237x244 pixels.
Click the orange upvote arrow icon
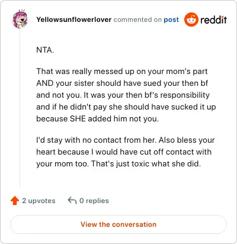[x=15, y=201]
